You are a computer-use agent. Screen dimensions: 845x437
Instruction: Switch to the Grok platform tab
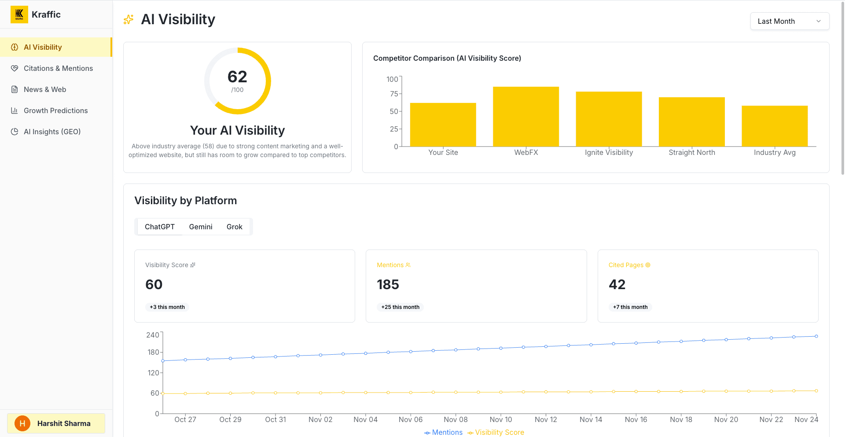235,227
